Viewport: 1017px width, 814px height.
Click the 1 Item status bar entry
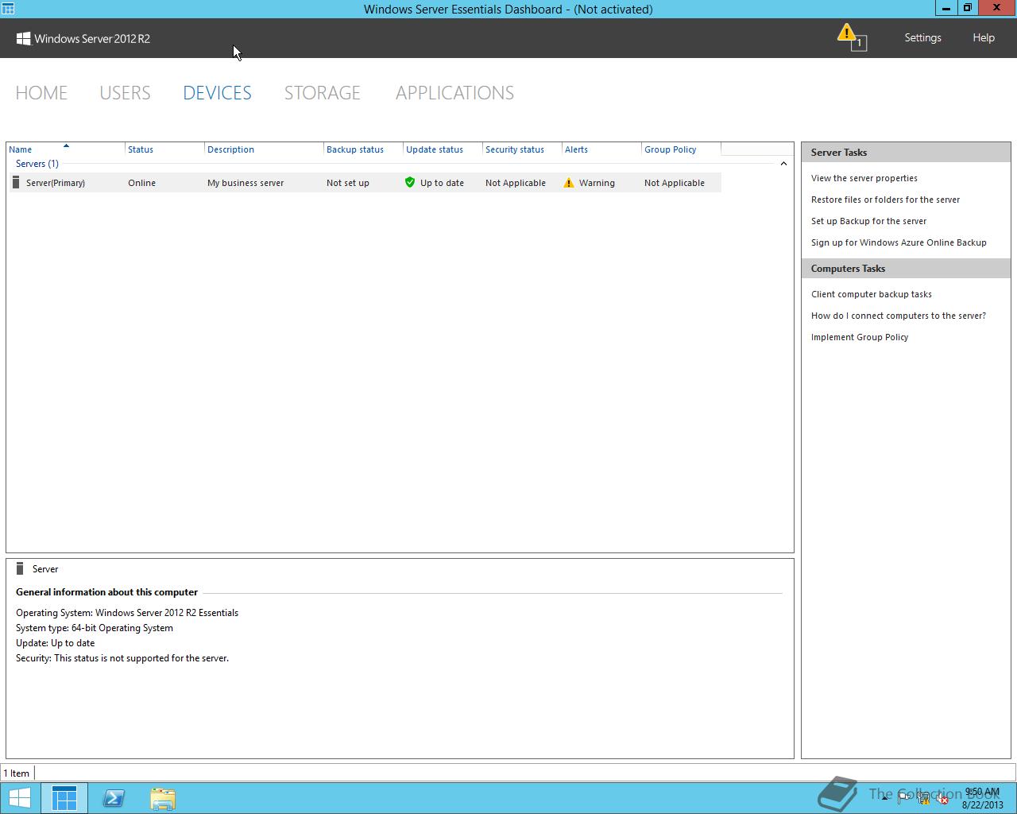pyautogui.click(x=16, y=773)
